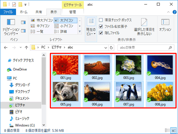Viewport: 178px width, 134px height.
Task: Toggle ファイル名拡張子 checkbox
Action: click(x=101, y=27)
